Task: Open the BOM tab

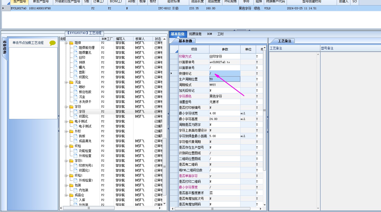Action: click(209, 34)
